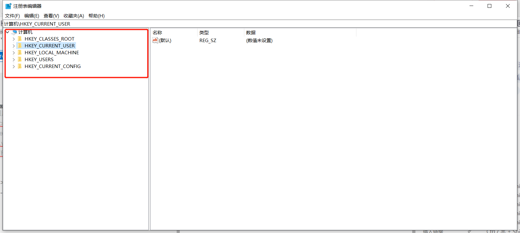Select the HKEY_USERS tree item label

pos(39,59)
